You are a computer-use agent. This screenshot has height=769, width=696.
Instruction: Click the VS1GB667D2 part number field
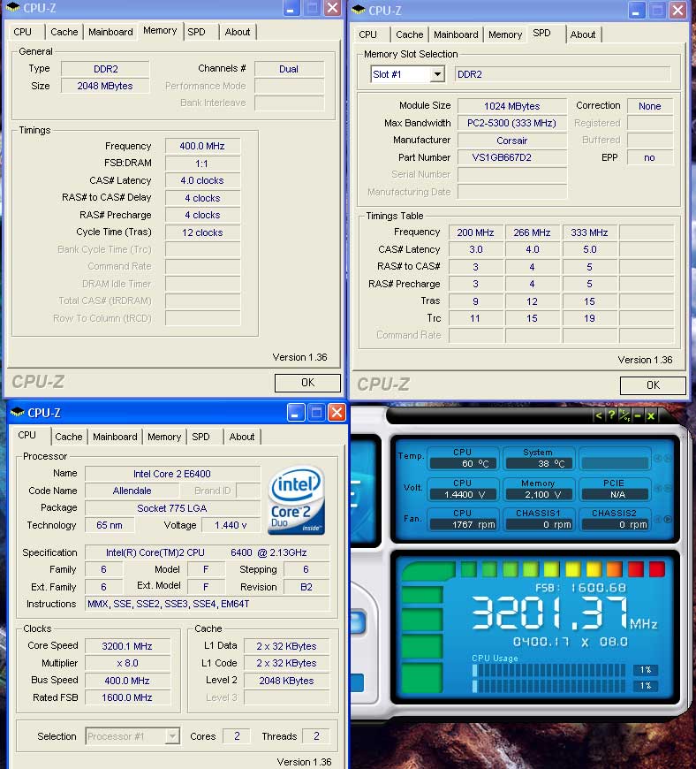(x=512, y=157)
